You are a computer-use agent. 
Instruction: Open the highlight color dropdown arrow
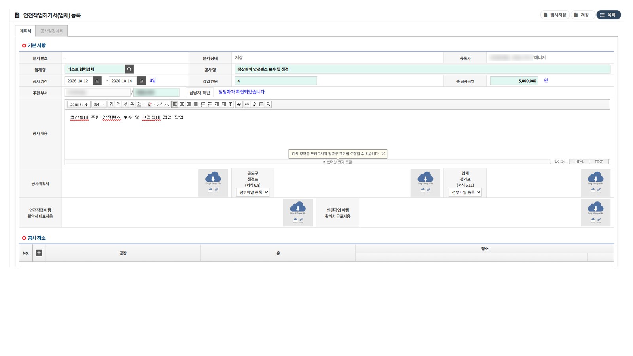tap(154, 104)
